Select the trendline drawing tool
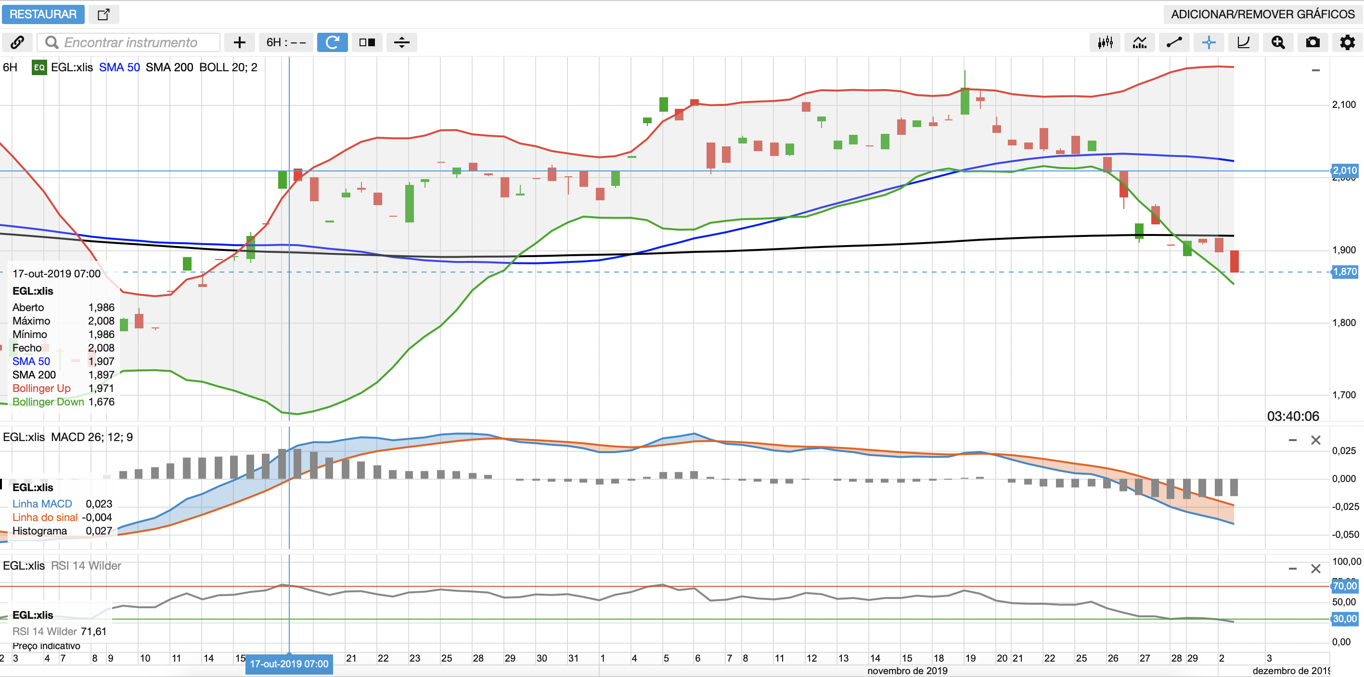This screenshot has width=1364, height=677. (x=1174, y=42)
